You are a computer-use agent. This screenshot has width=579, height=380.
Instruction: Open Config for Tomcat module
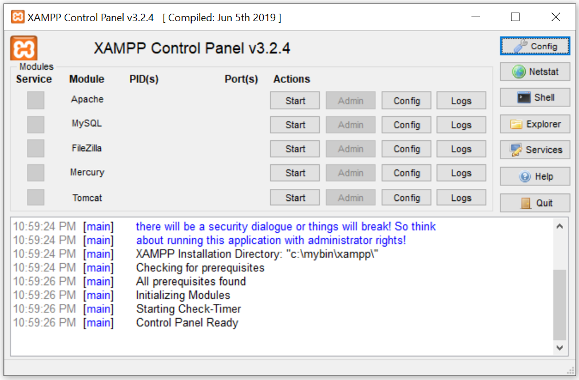[x=406, y=197]
